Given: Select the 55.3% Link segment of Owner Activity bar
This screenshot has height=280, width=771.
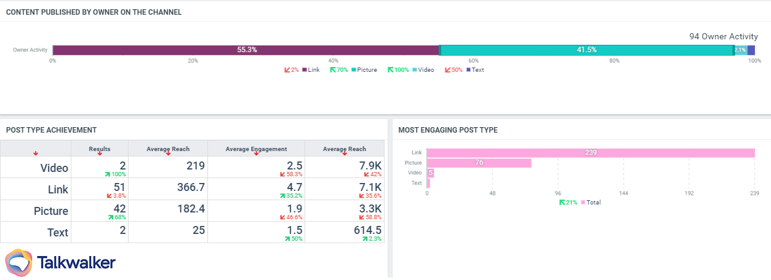Looking at the screenshot, I should coord(246,50).
